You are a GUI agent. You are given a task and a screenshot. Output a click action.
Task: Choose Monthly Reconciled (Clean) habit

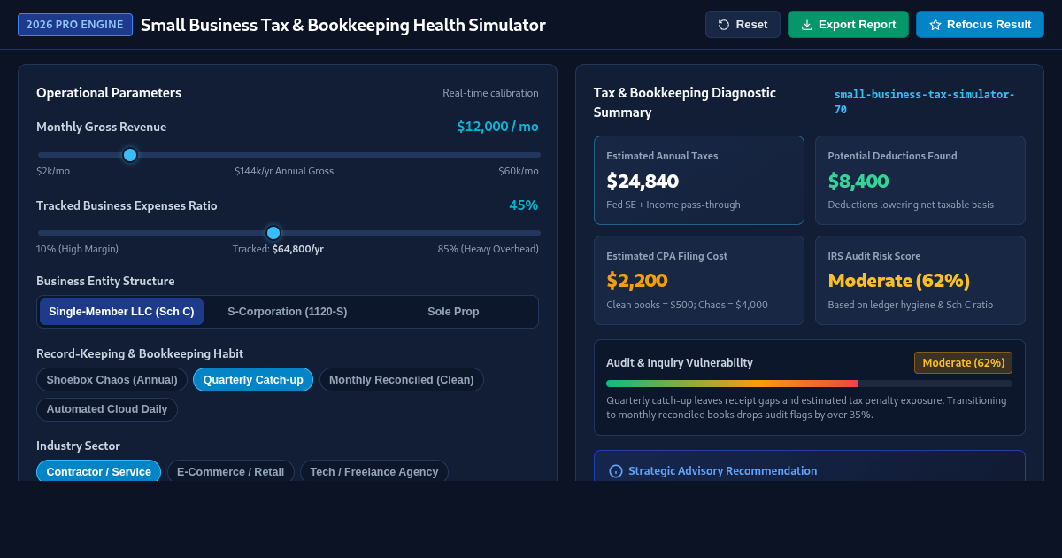402,380
